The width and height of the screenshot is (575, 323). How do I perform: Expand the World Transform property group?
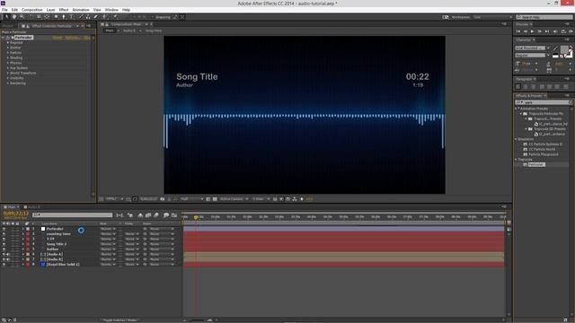[x=8, y=74]
